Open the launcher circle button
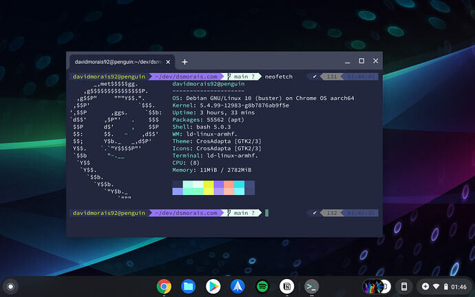The image size is (475, 297). [10, 287]
